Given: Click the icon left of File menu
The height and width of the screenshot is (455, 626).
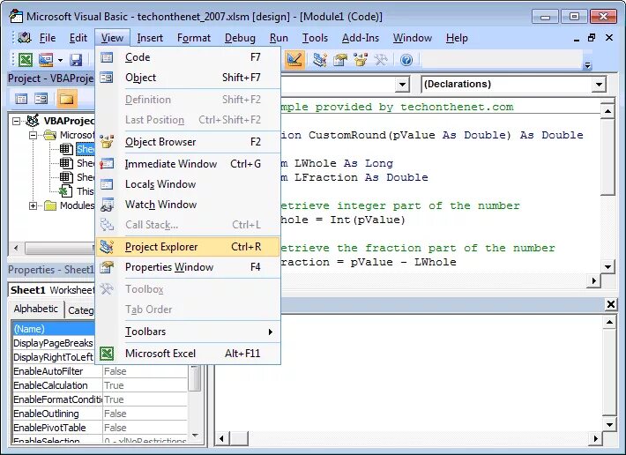Looking at the screenshot, I should coord(25,38).
